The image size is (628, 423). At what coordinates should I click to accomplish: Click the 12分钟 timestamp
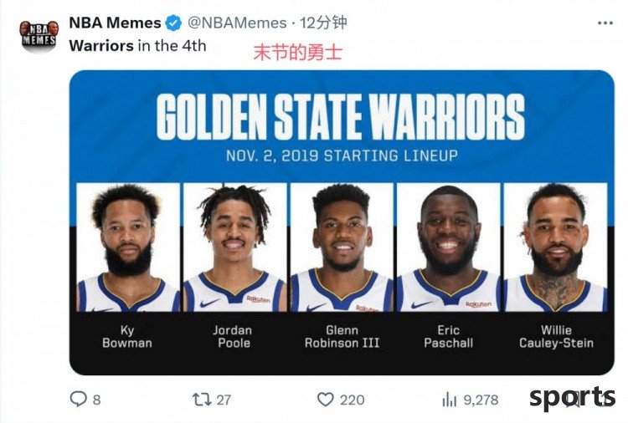coord(323,23)
